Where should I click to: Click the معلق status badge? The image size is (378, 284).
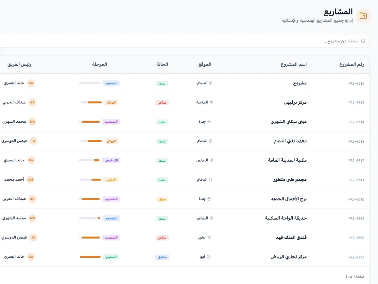point(162,199)
